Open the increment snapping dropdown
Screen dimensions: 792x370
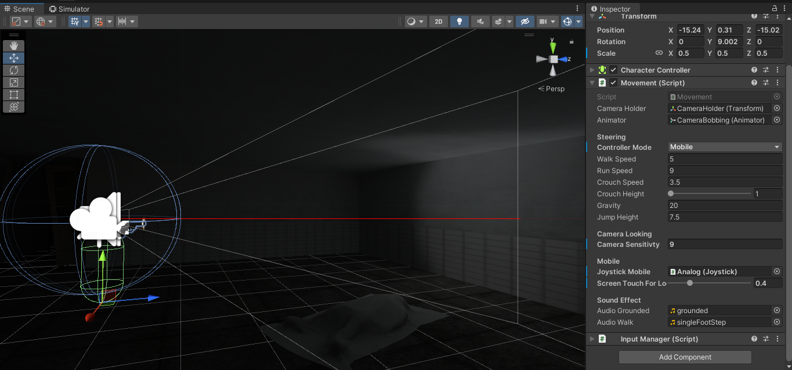(126, 21)
